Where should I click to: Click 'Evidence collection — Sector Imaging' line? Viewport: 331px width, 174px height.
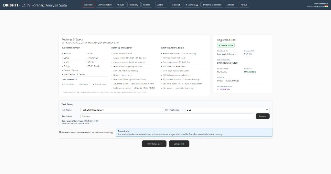(179, 54)
